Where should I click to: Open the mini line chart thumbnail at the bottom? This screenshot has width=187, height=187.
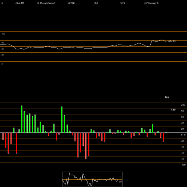92,179
